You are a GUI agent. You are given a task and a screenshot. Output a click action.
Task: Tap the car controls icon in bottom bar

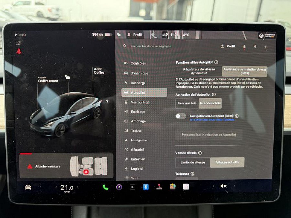[28, 187]
